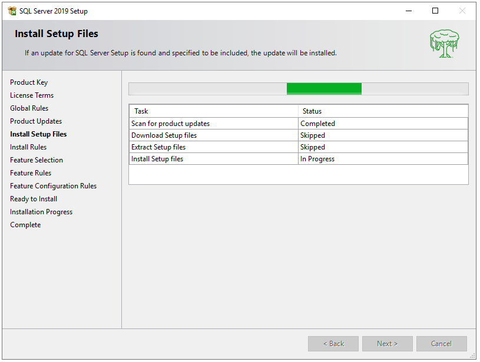This screenshot has width=480, height=362.
Task: Select the Complete step
Action: point(25,225)
